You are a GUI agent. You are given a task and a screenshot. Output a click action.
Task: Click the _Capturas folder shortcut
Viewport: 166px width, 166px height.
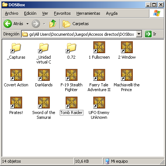16,47
